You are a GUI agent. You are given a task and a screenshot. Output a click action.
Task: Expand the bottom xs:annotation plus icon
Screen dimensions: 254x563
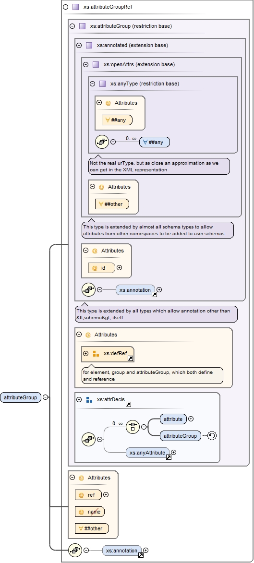(x=146, y=550)
